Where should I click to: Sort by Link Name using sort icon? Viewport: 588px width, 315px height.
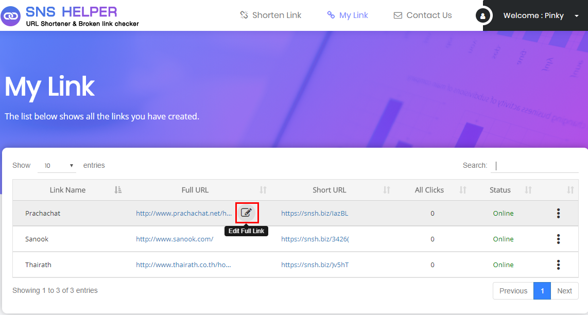[118, 190]
